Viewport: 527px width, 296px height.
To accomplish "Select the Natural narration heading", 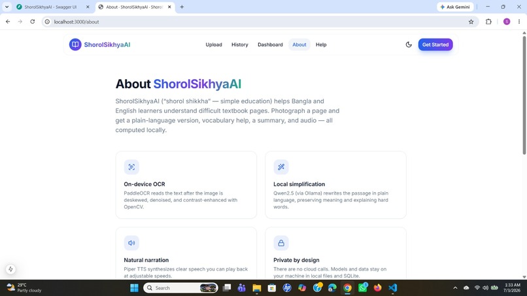I will [x=146, y=260].
